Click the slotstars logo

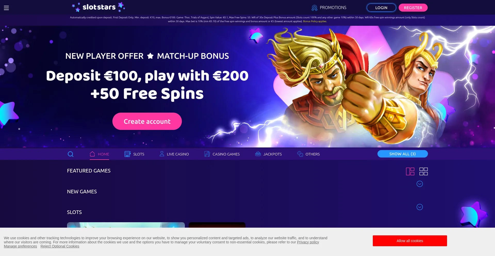(98, 7)
